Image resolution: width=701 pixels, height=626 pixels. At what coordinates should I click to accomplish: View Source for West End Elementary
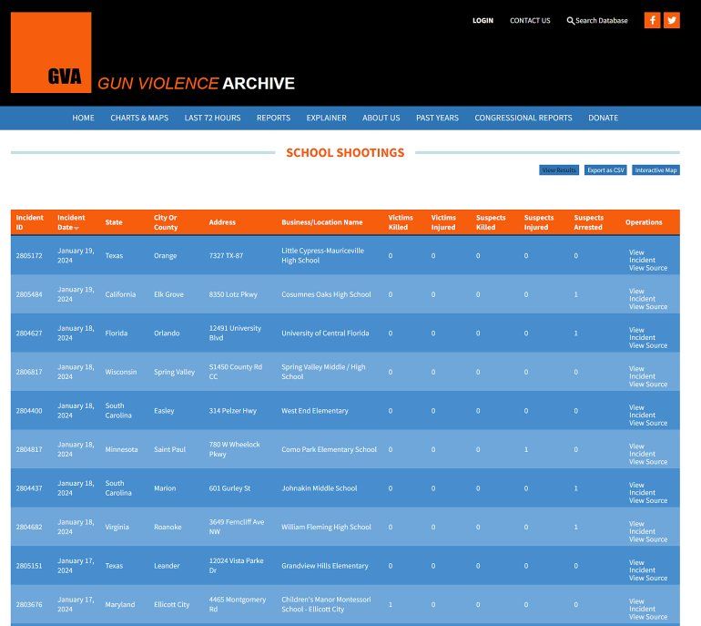pyautogui.click(x=648, y=424)
